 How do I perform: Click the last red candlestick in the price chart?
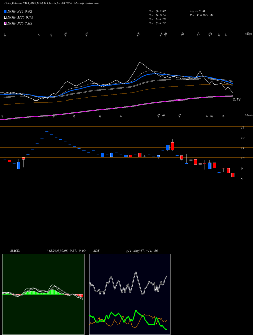click(233, 175)
